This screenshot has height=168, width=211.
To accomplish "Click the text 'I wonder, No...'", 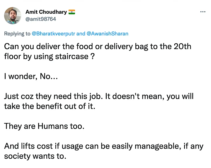I will [31, 76].
